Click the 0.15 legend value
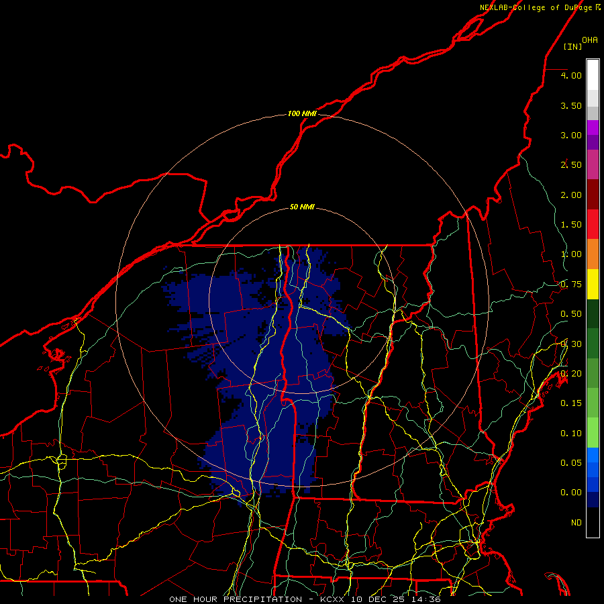 pos(571,403)
